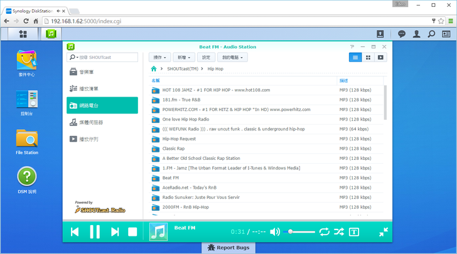The width and height of the screenshot is (457, 254).
Task: Toggle shuffle playback mode
Action: tap(339, 232)
